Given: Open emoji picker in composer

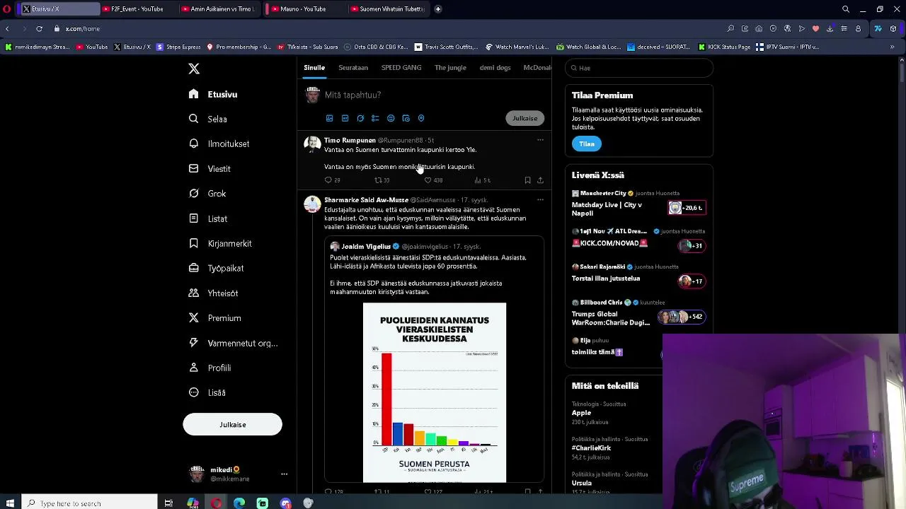Looking at the screenshot, I should pos(391,118).
